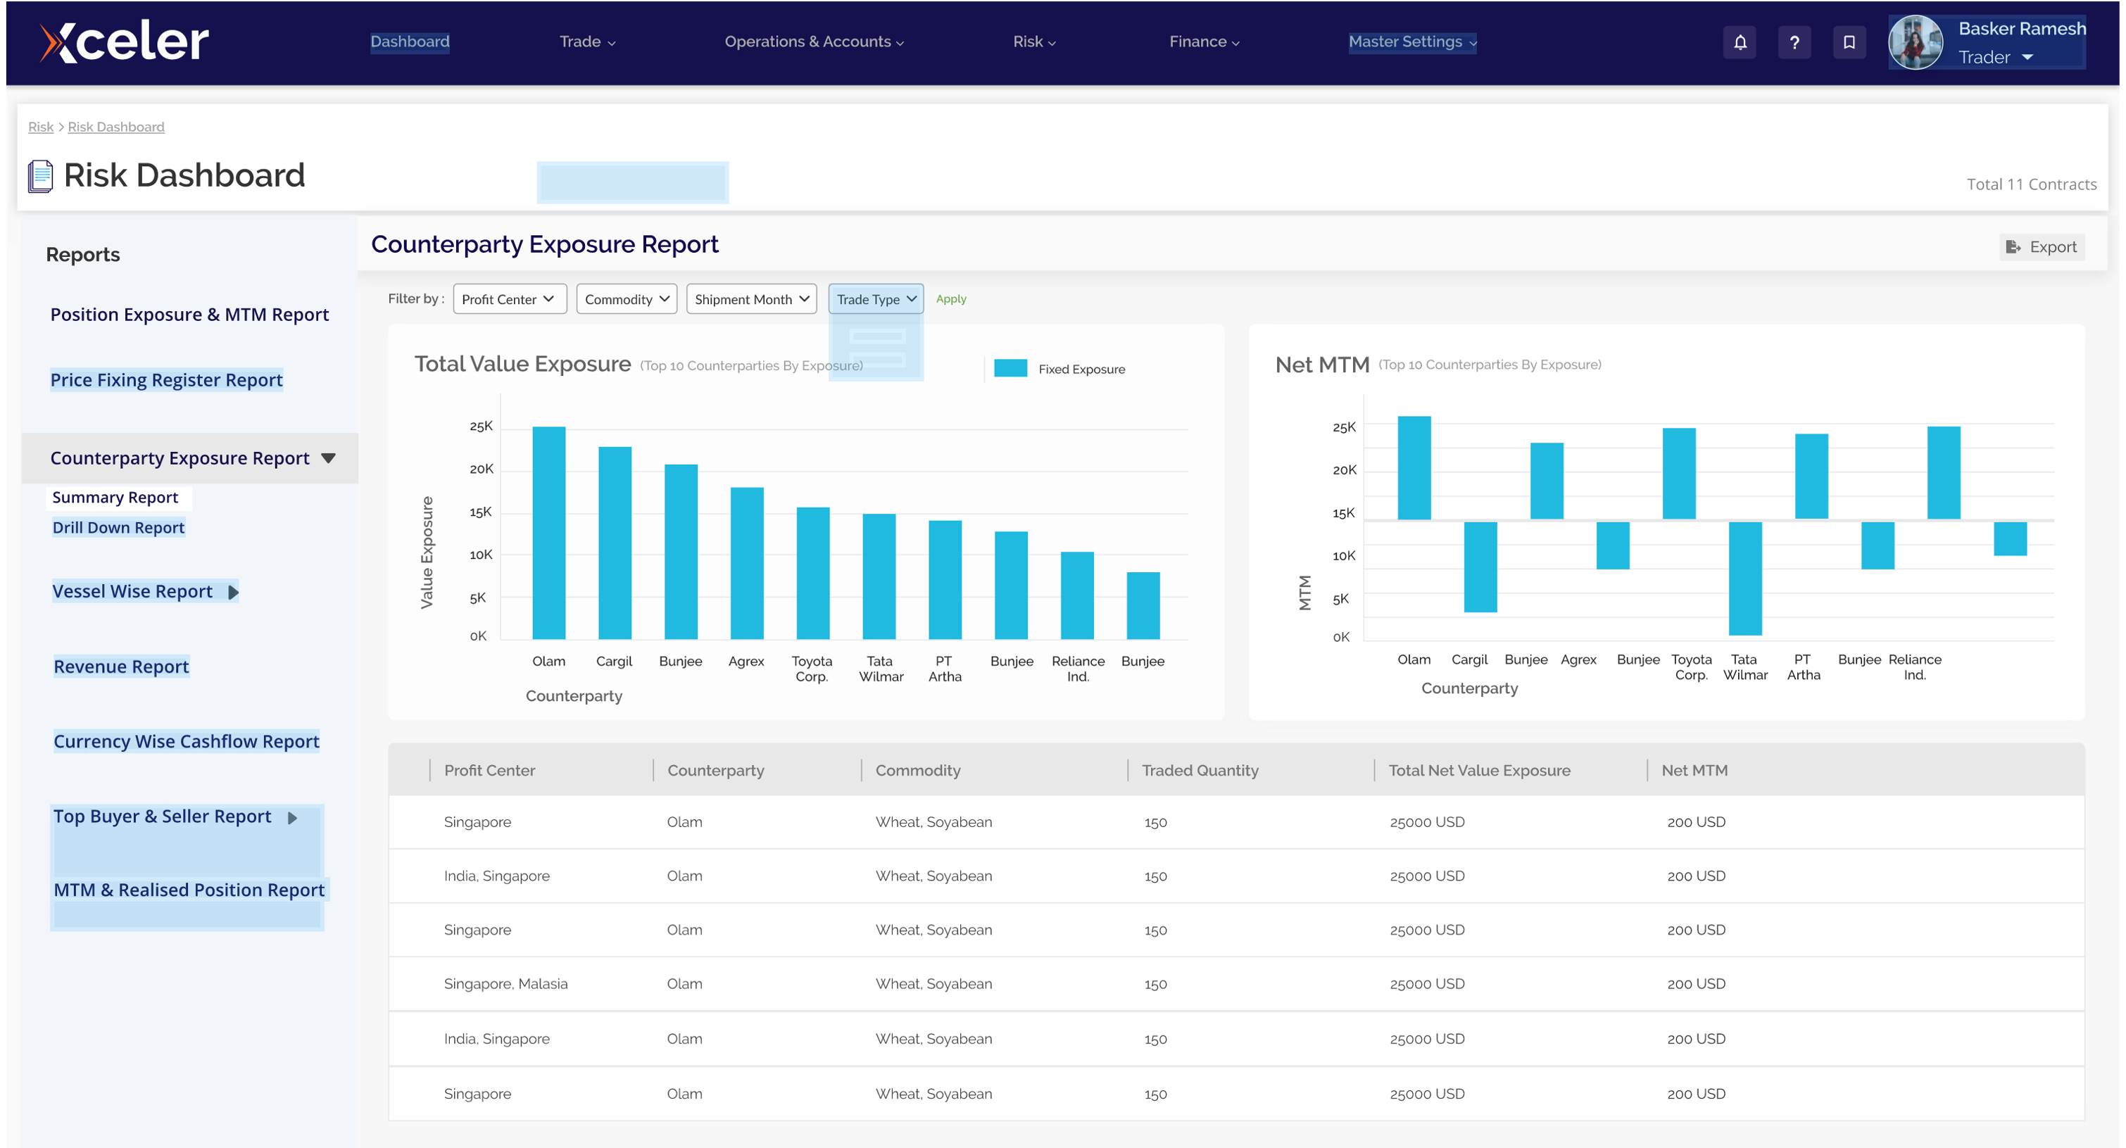Click 'Singapore, Malasia' profit center cell

click(x=505, y=984)
